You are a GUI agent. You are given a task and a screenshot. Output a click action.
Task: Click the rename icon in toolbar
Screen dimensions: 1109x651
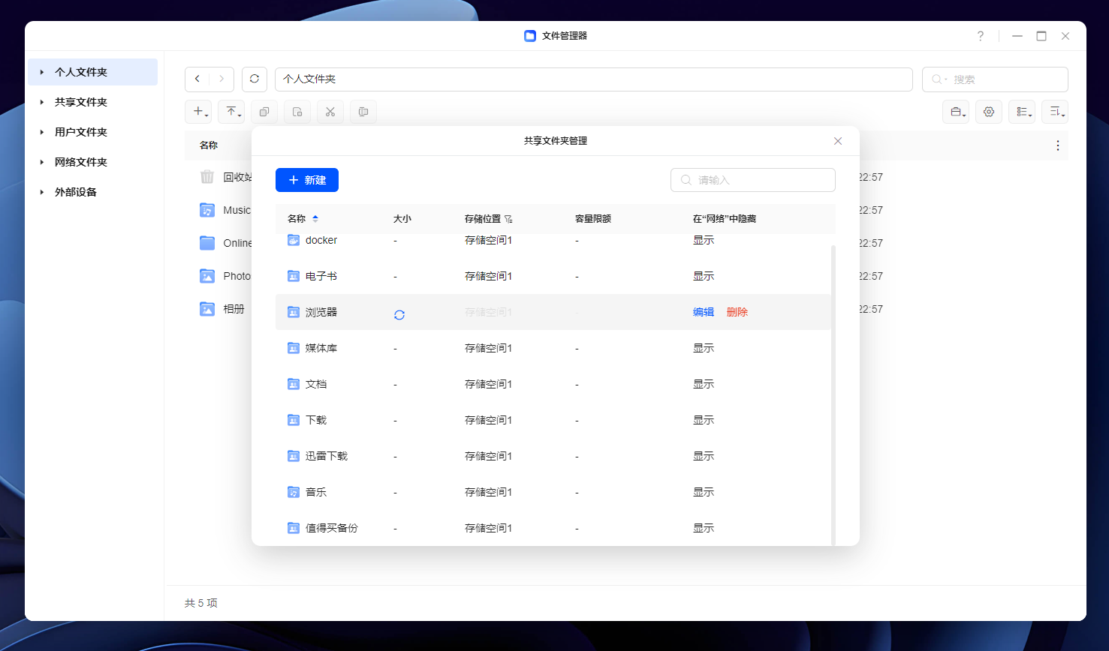click(363, 112)
